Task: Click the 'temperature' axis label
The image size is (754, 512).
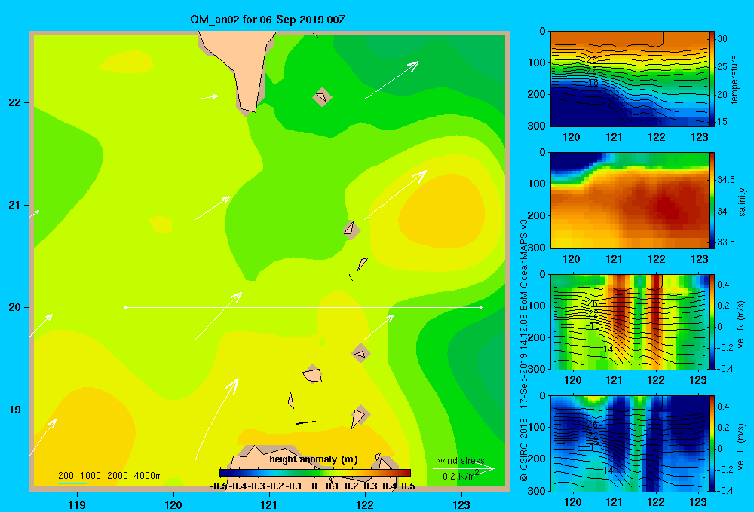Action: pos(734,79)
